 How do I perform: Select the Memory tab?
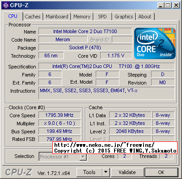[82, 17]
